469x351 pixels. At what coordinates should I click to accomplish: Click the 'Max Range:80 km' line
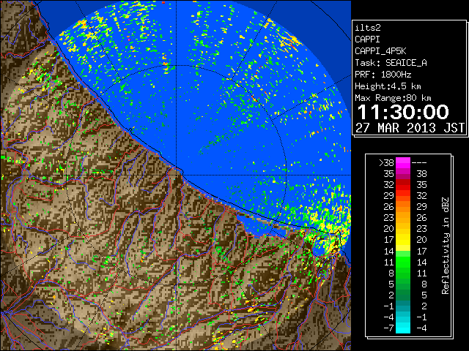(393, 98)
